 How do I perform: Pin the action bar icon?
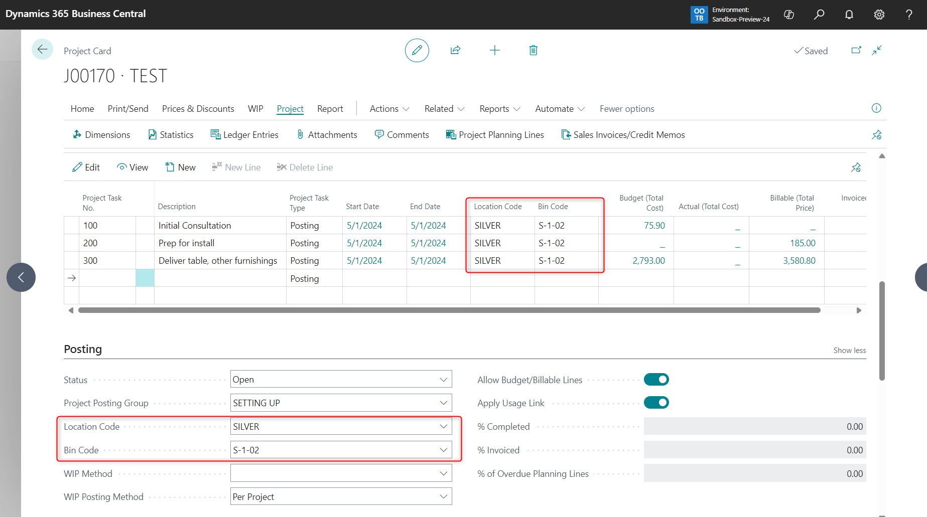[876, 135]
